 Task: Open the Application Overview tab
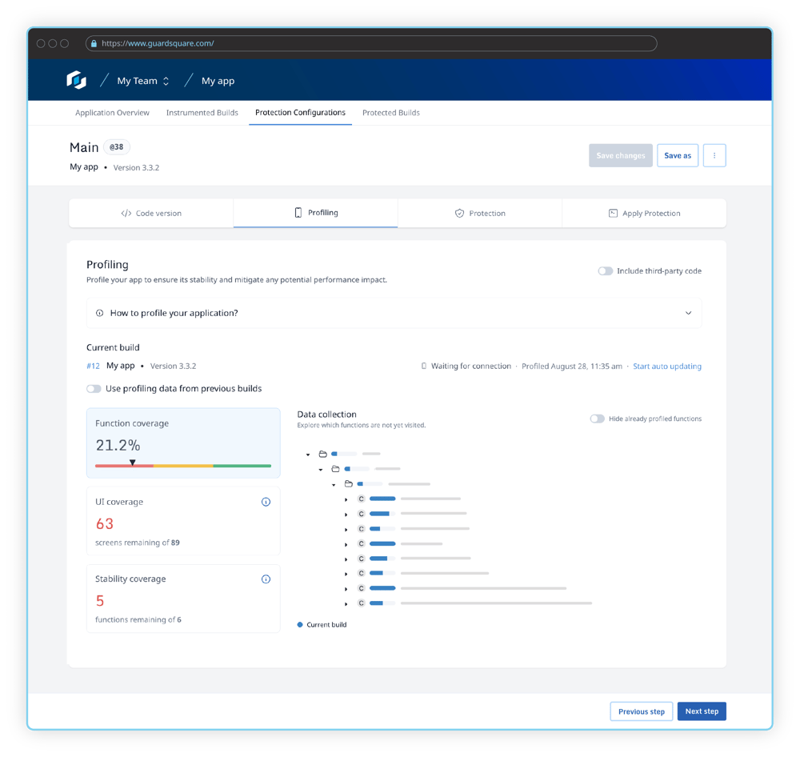[x=112, y=113]
